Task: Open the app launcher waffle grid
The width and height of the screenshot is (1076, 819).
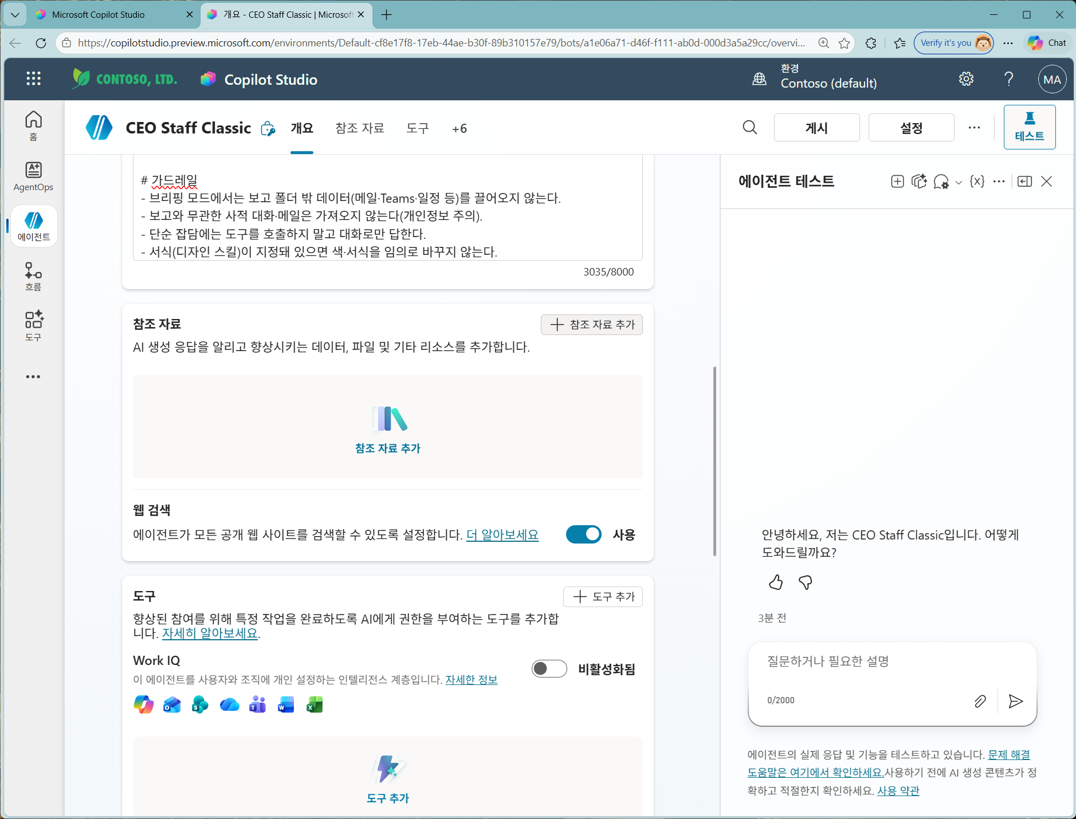Action: coord(33,79)
